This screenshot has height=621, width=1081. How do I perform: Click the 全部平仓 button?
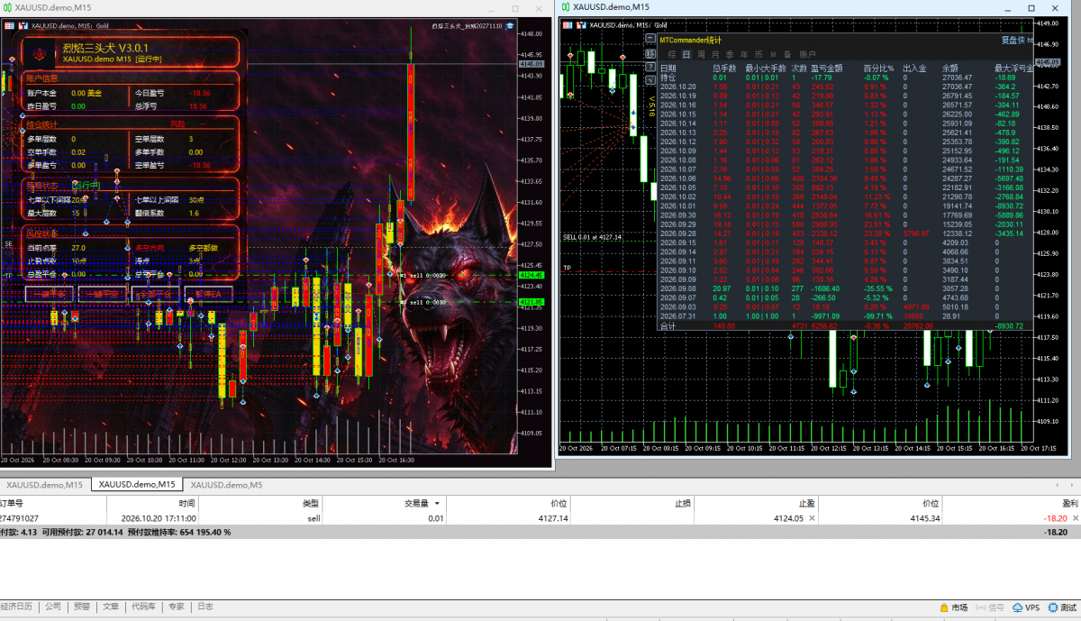pyautogui.click(x=155, y=294)
